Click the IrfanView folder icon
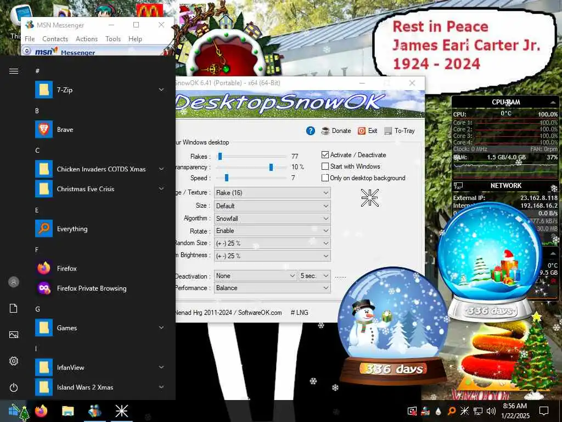 tap(44, 368)
